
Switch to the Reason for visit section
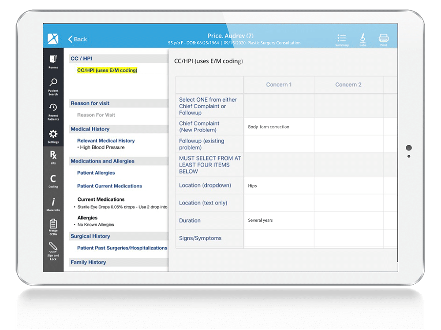click(x=90, y=103)
